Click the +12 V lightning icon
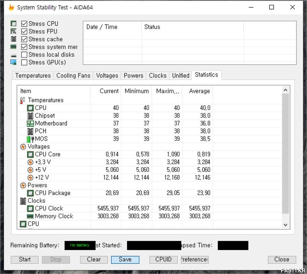This screenshot has width=307, height=274. tap(30, 178)
